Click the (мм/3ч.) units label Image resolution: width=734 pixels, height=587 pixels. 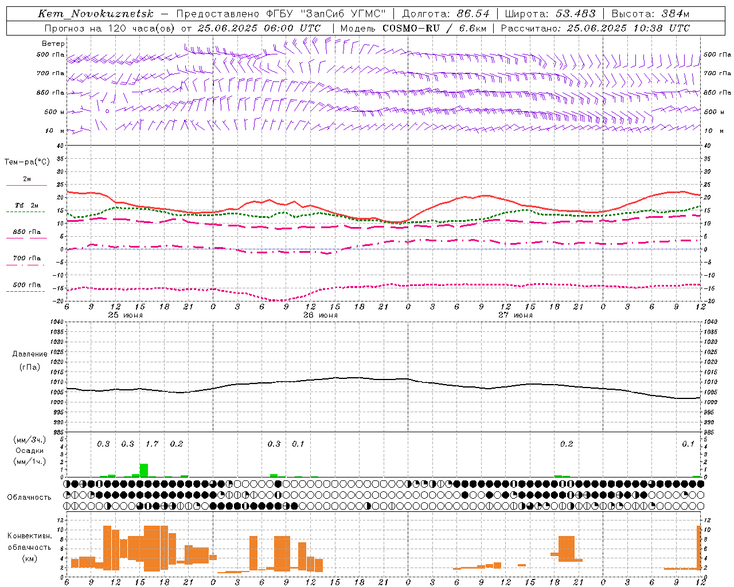[x=29, y=440]
